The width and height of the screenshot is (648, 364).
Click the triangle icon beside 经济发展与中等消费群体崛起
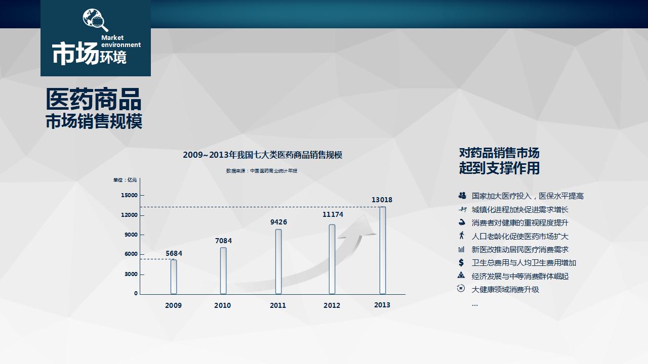click(461, 276)
